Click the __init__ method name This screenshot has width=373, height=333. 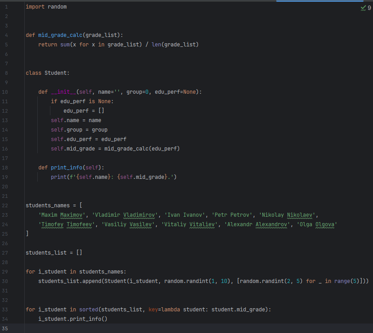[x=63, y=92]
